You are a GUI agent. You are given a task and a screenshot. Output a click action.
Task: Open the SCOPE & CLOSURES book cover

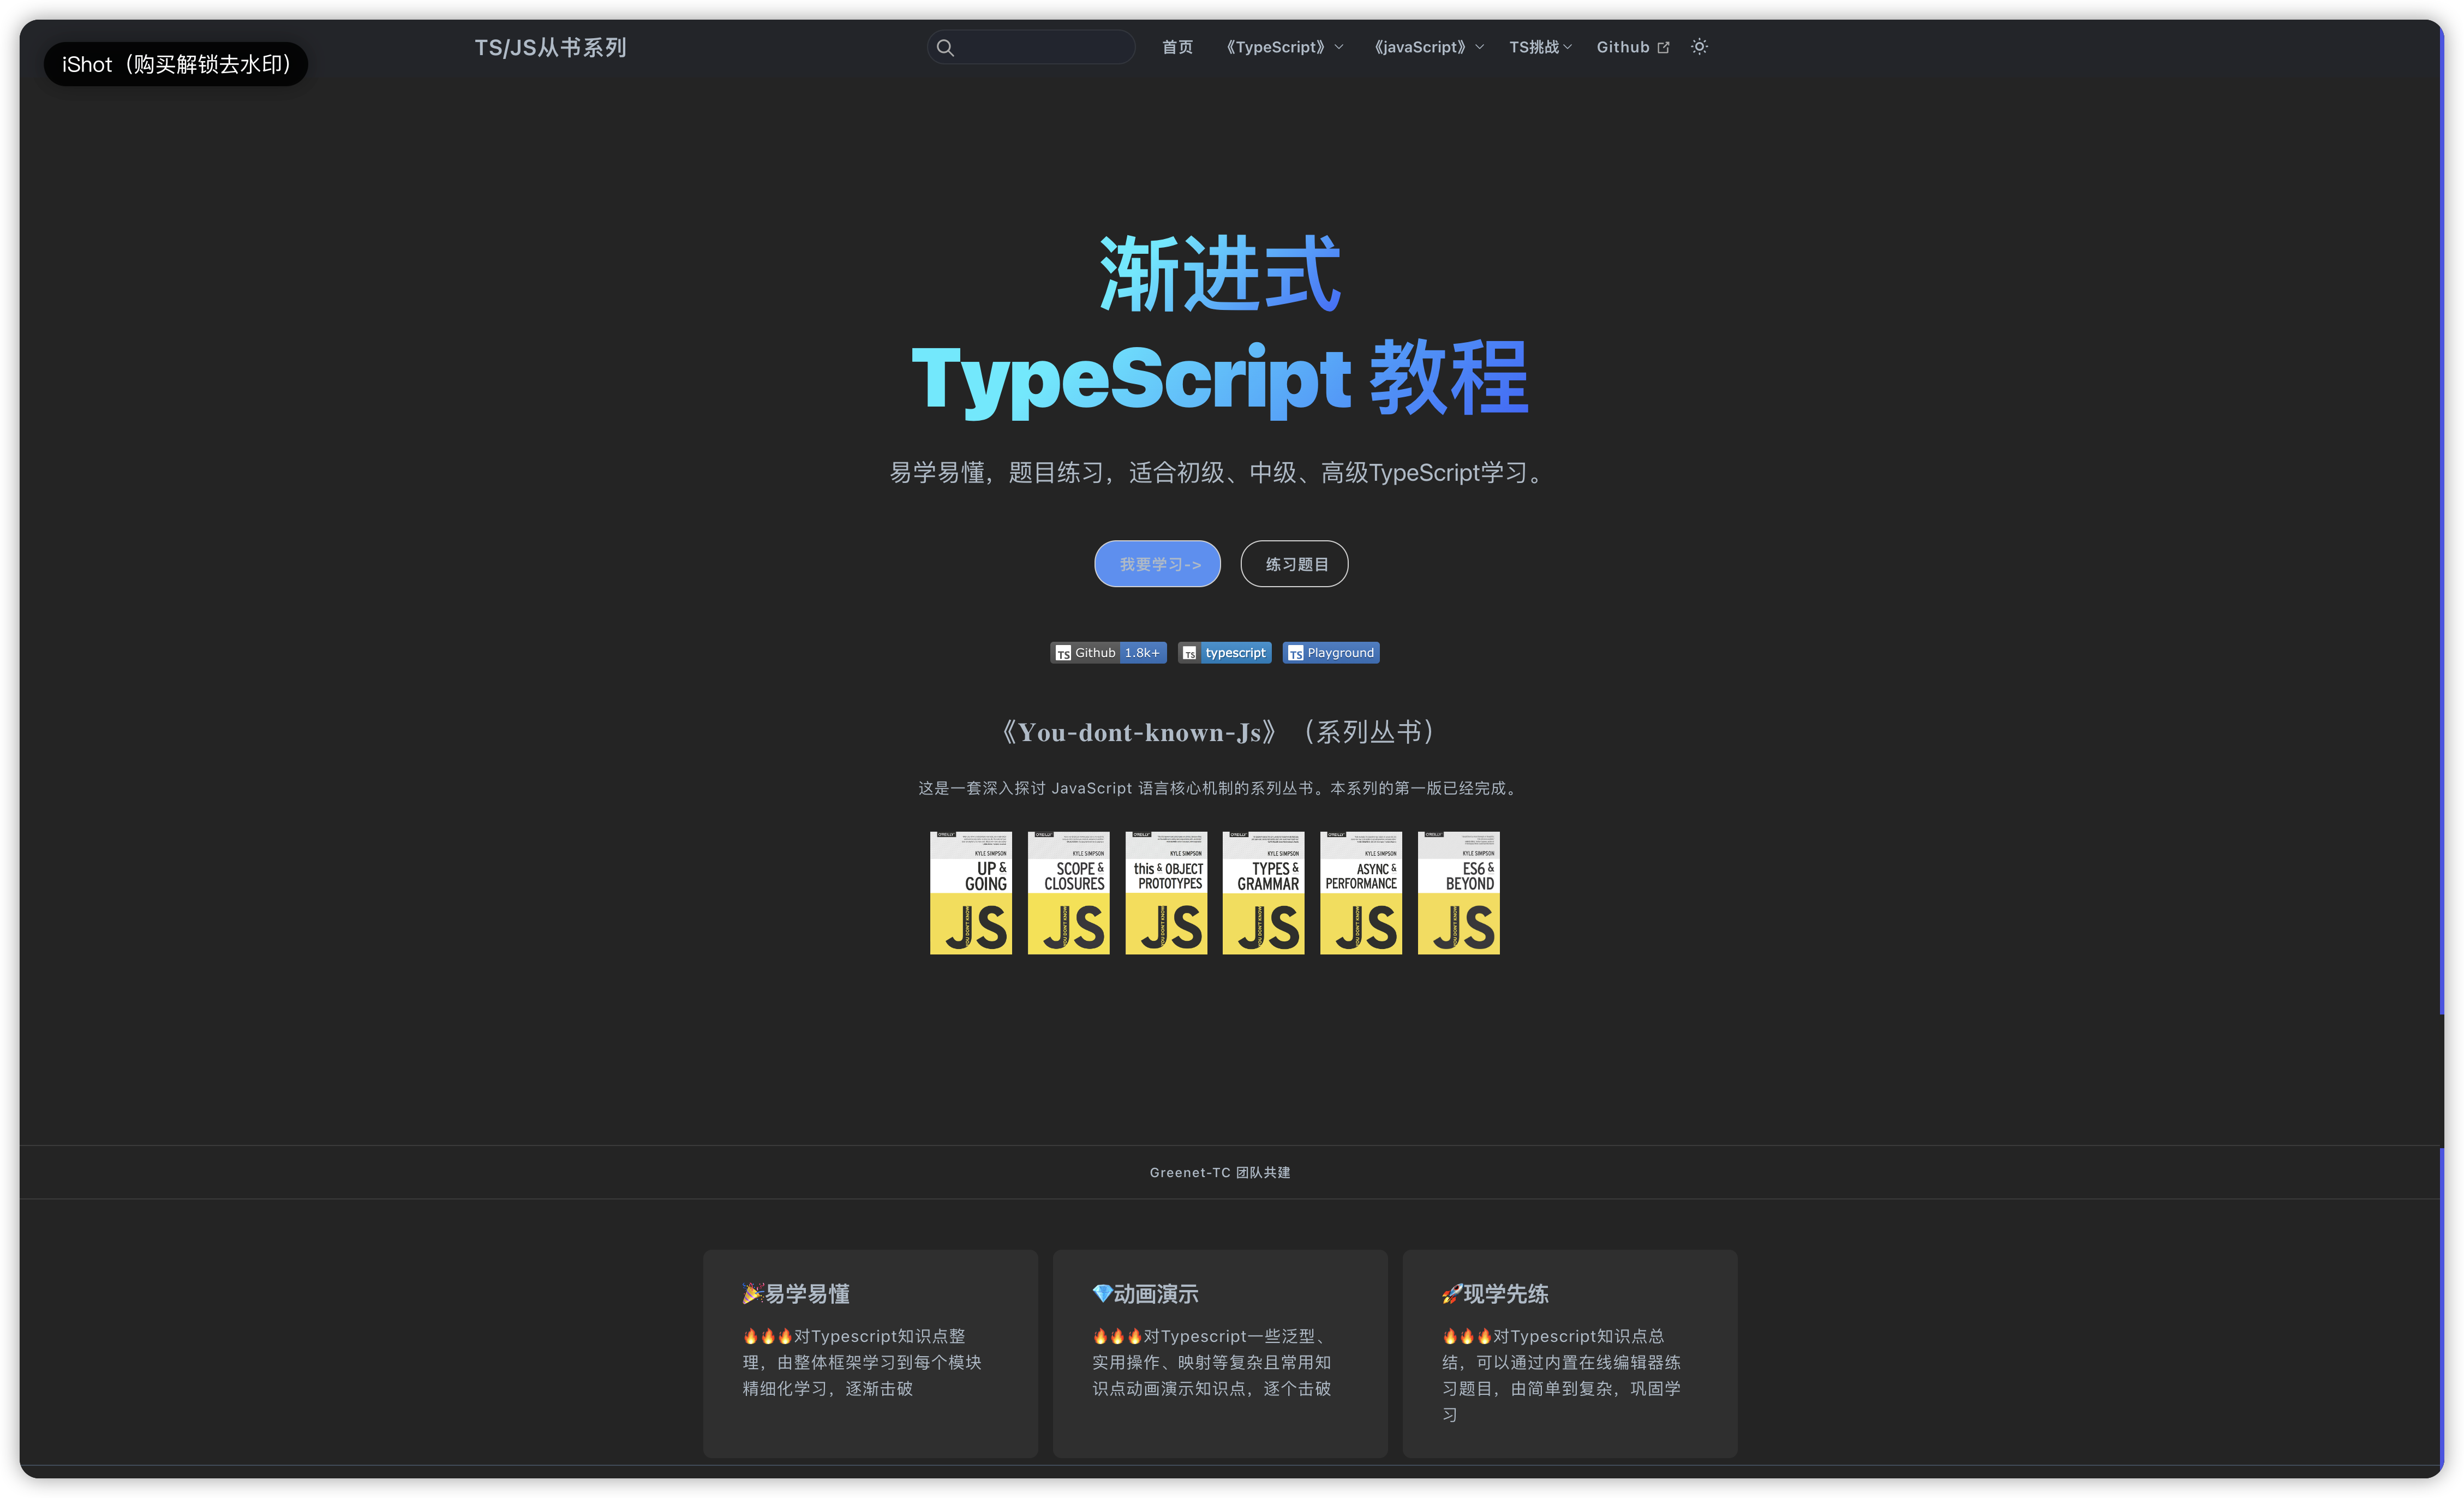coord(1068,893)
